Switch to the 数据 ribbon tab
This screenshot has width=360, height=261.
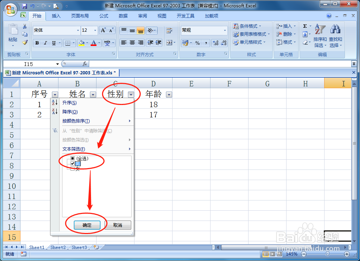click(123, 16)
